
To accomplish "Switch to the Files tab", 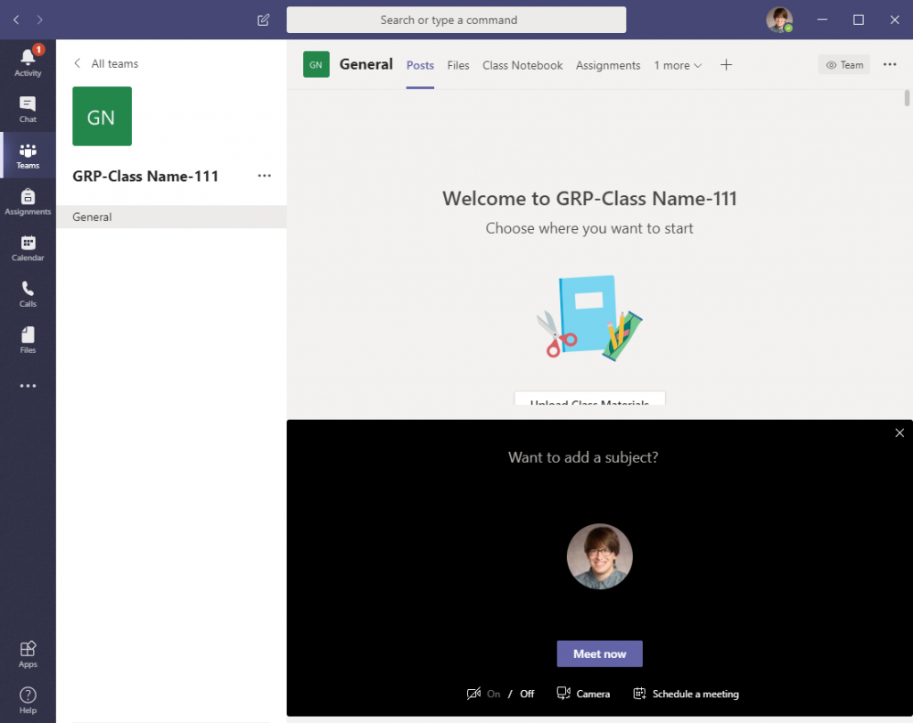I will [458, 65].
